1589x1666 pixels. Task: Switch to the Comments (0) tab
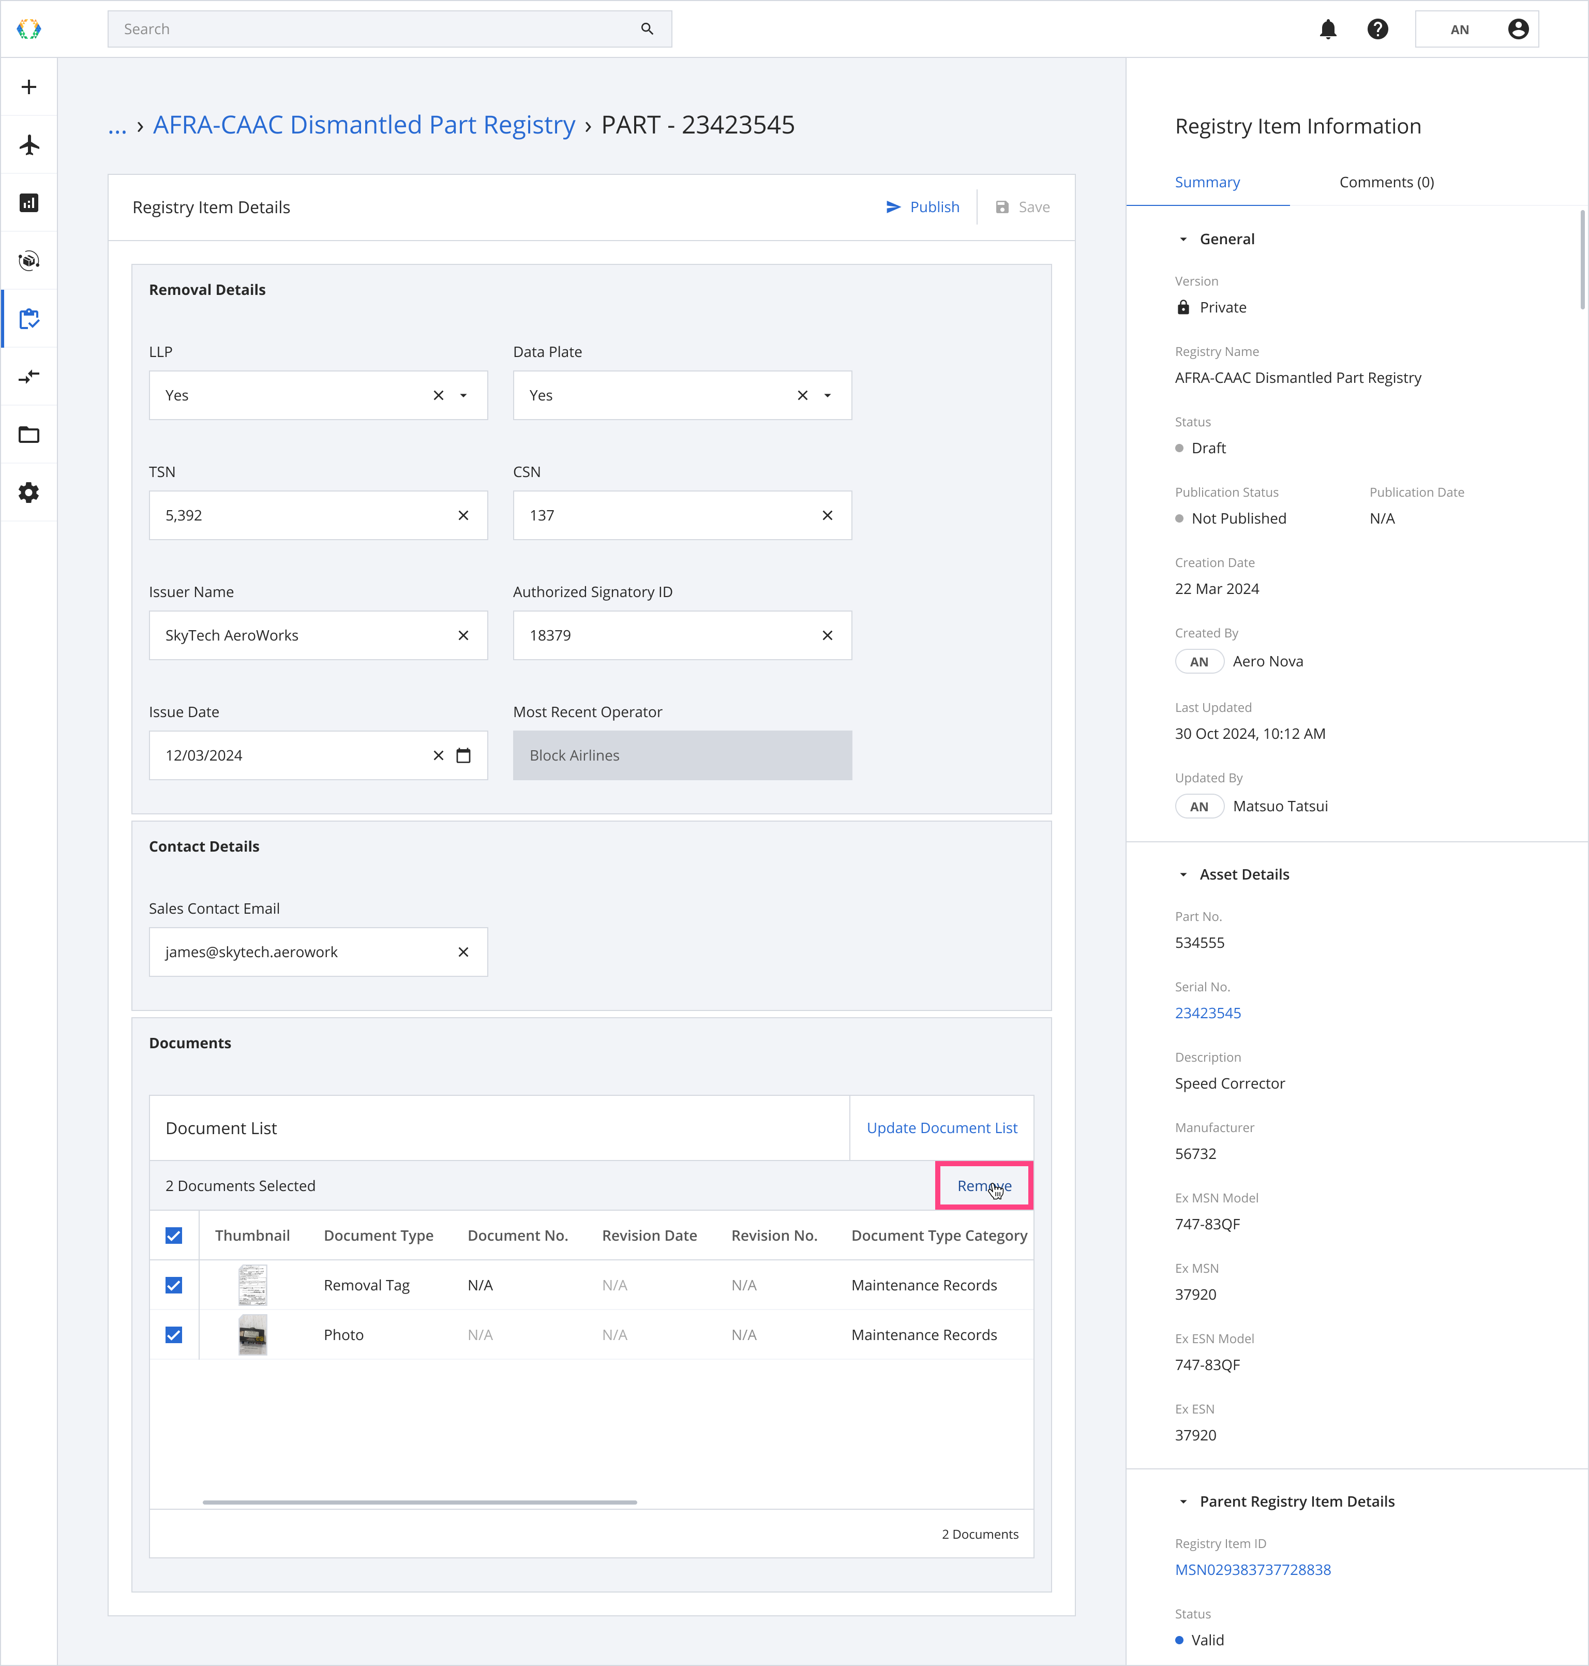click(1386, 182)
